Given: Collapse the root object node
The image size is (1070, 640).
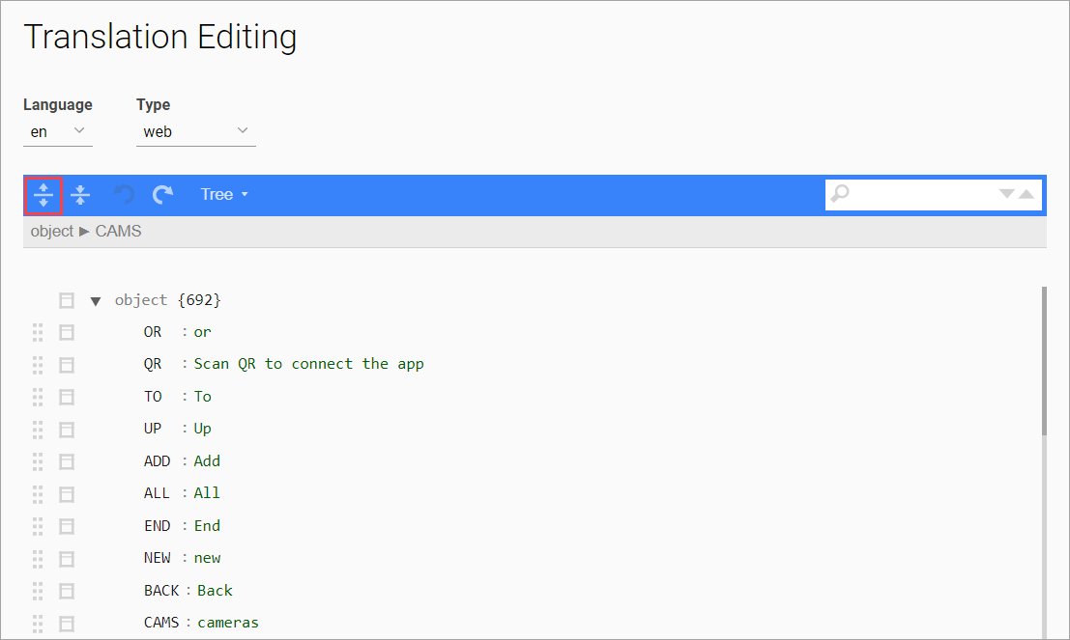Looking at the screenshot, I should (x=95, y=300).
